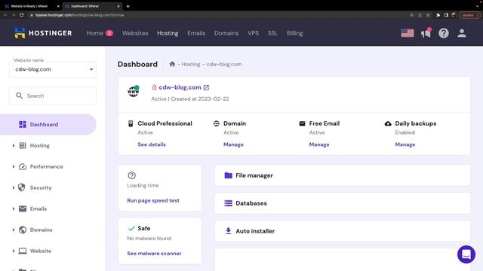
Task: Click the File manager folder icon
Action: tap(228, 175)
